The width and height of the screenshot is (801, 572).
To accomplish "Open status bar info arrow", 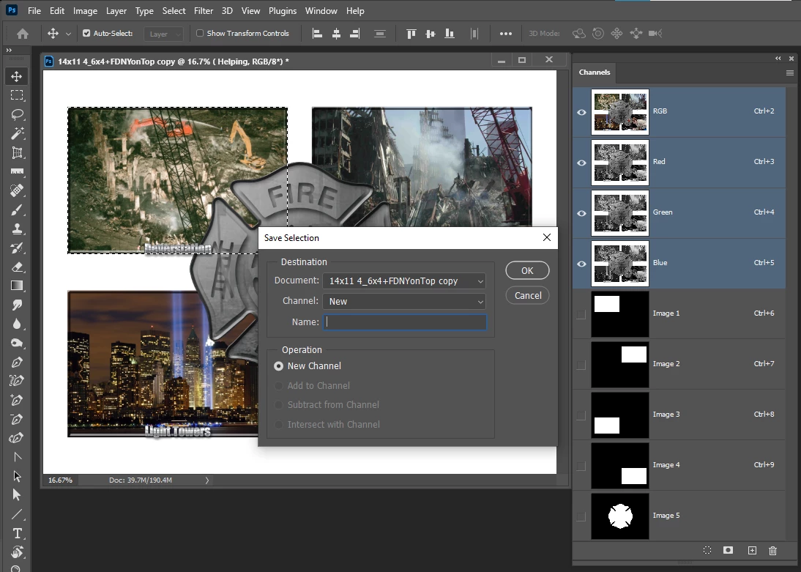I will [207, 480].
